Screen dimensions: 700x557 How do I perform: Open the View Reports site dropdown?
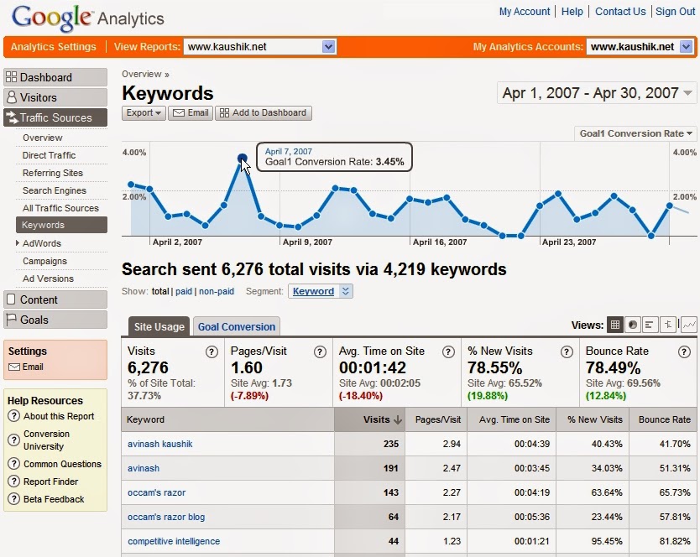(x=328, y=46)
